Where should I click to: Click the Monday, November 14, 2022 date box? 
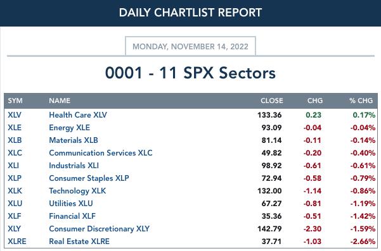(190, 46)
